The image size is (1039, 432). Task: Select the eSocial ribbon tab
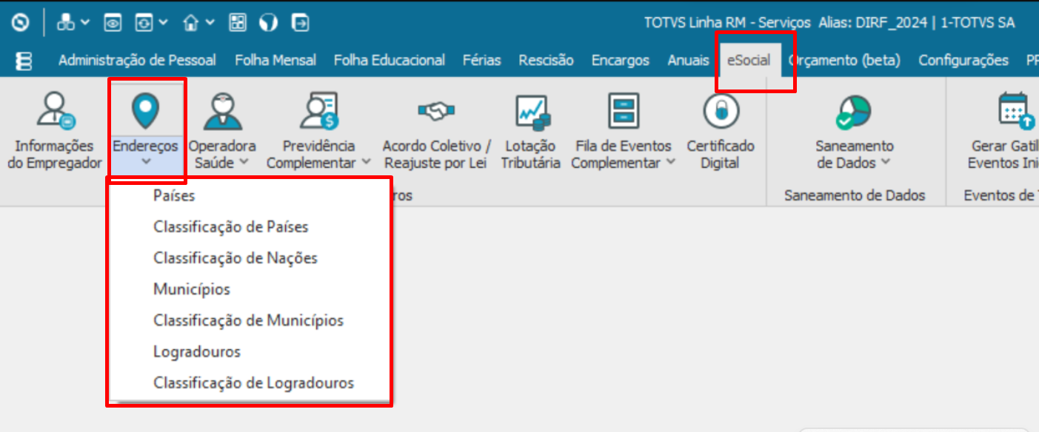click(748, 61)
